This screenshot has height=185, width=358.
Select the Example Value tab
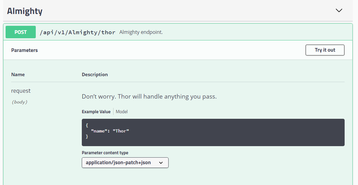(x=96, y=111)
